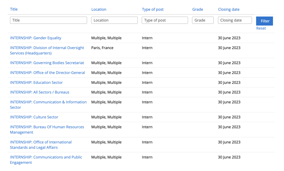Open Bureau Of Human Resources Management internship
The width and height of the screenshot is (284, 171).
tap(47, 129)
